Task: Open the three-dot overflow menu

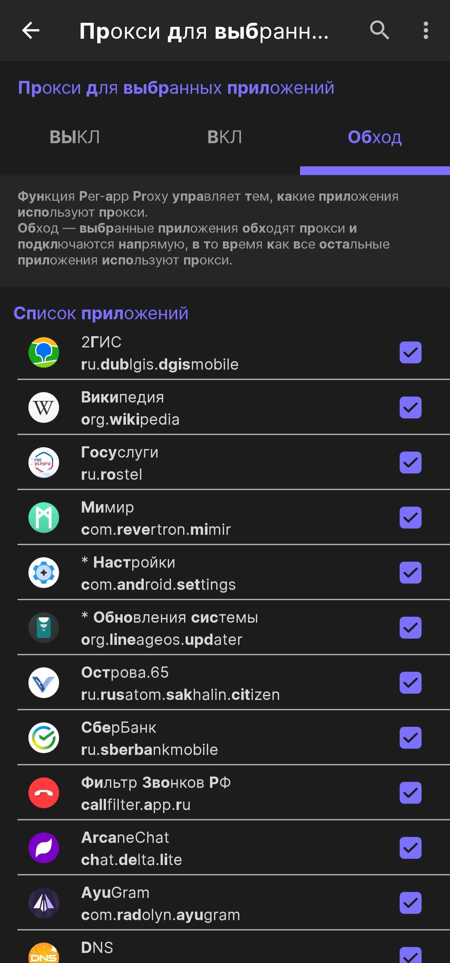Action: (426, 30)
